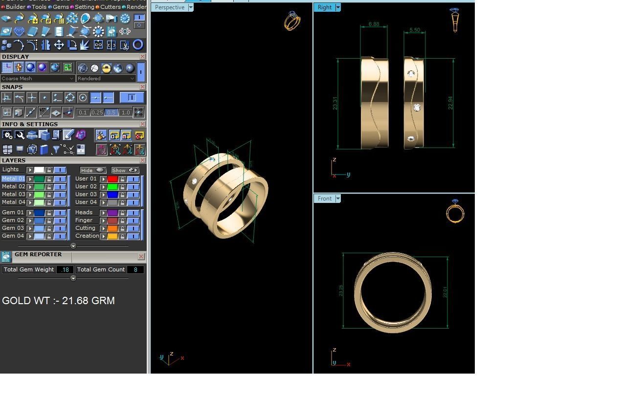Click the purple sphere display icon
623x399 pixels.
42,67
